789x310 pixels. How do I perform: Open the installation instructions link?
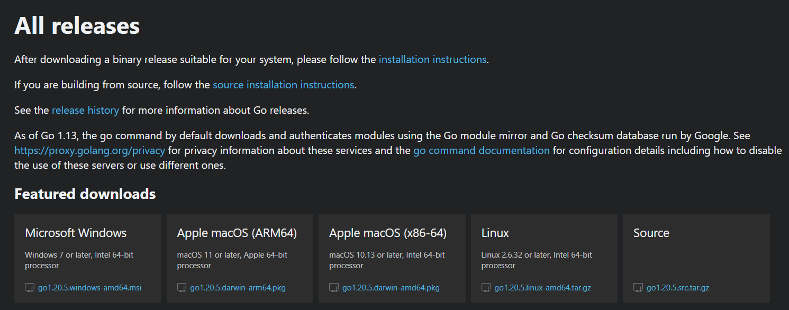pyautogui.click(x=432, y=59)
